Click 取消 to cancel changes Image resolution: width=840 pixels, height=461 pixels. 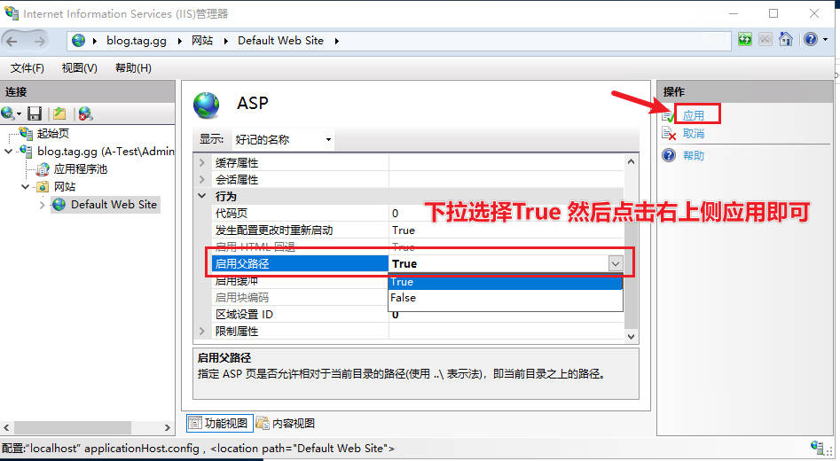point(693,134)
